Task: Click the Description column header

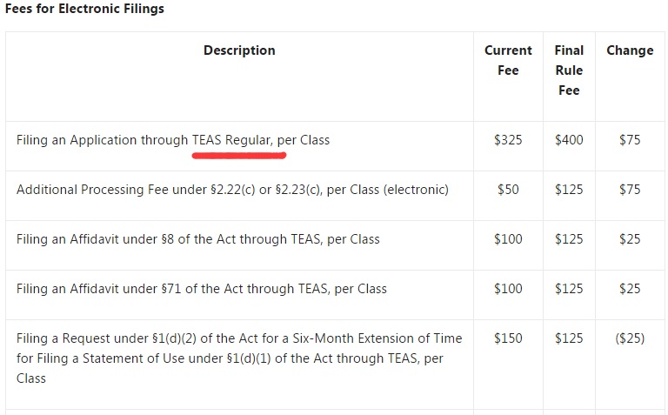Action: [x=239, y=50]
